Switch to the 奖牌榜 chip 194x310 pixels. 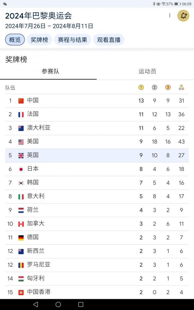pos(39,40)
